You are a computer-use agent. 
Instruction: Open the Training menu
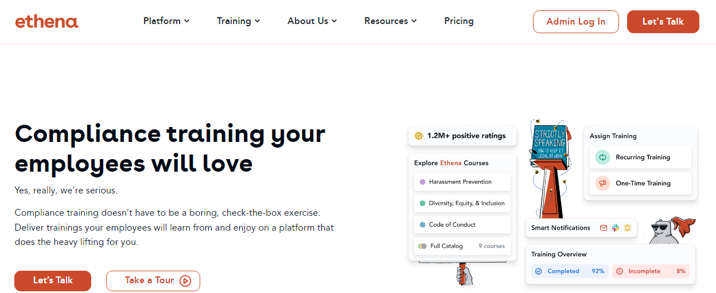(x=239, y=21)
